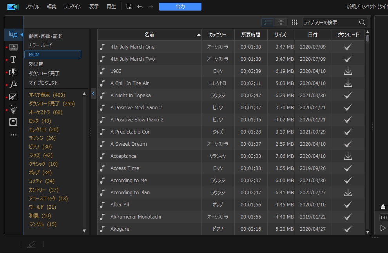The image size is (388, 253).
Task: Click the 出力 button
Action: click(x=180, y=7)
